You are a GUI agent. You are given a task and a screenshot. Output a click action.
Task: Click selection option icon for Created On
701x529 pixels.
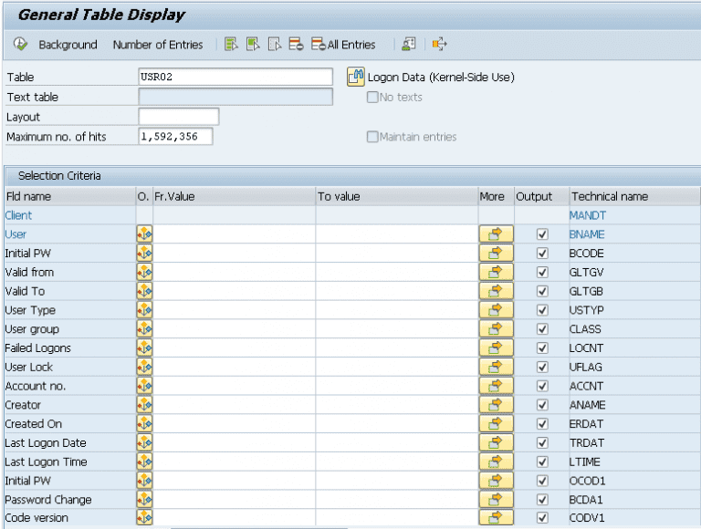(x=144, y=424)
